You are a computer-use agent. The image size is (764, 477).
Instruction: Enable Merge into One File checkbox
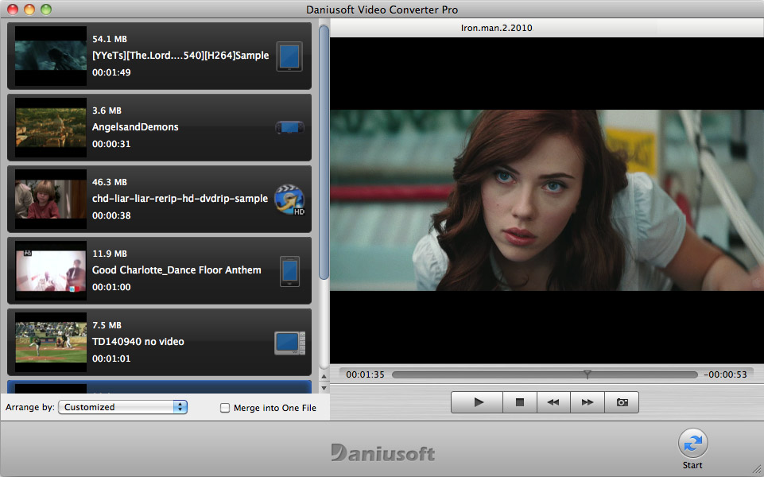tap(225, 408)
